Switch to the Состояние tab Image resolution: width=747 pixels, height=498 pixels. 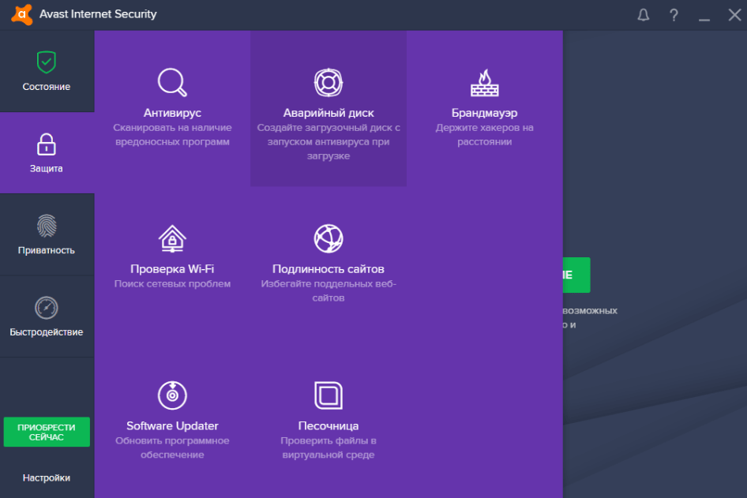point(47,72)
